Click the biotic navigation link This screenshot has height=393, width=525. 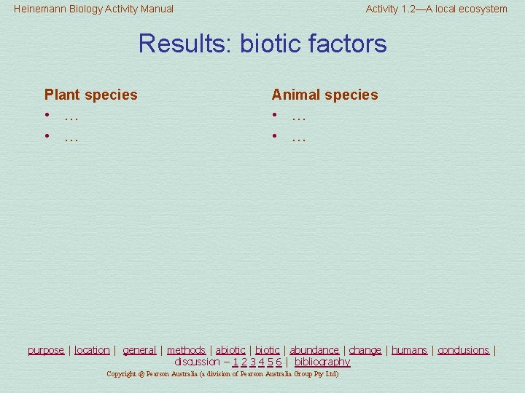point(267,350)
